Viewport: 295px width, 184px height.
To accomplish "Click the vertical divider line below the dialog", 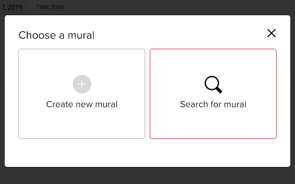I will point(152,176).
